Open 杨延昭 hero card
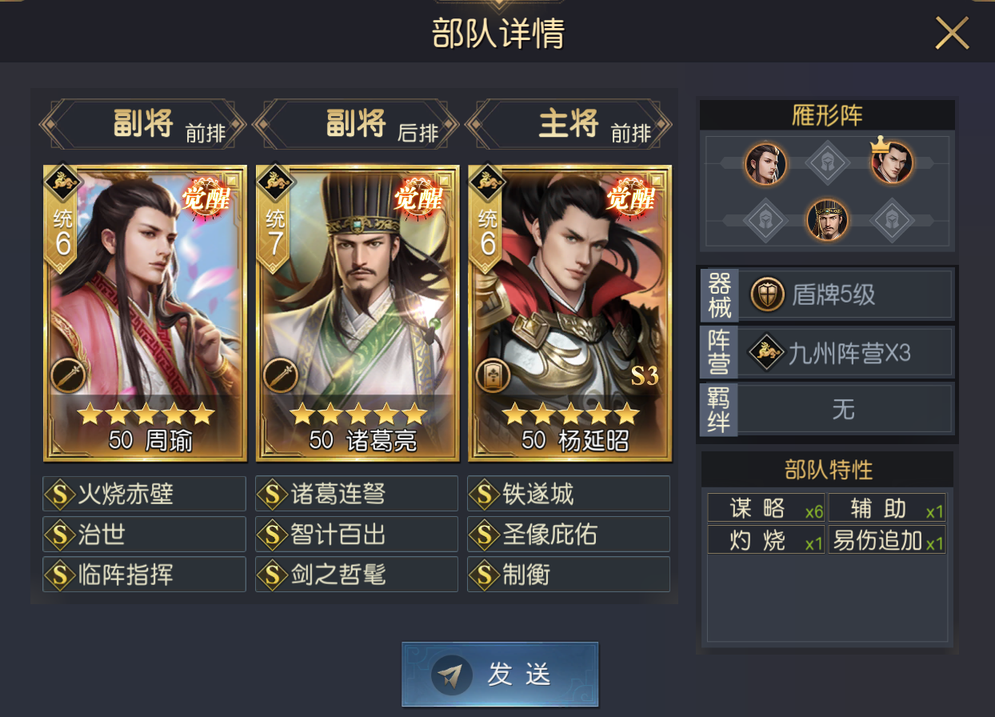995x717 pixels. coord(570,314)
